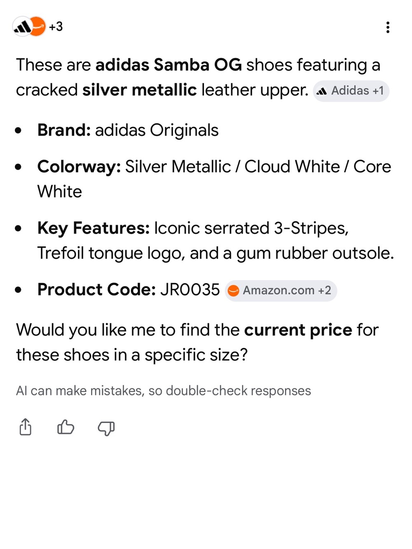Tap the Amazon logo inside Amazon.com chip
Viewport: 412px width, 549px height.
tap(234, 291)
